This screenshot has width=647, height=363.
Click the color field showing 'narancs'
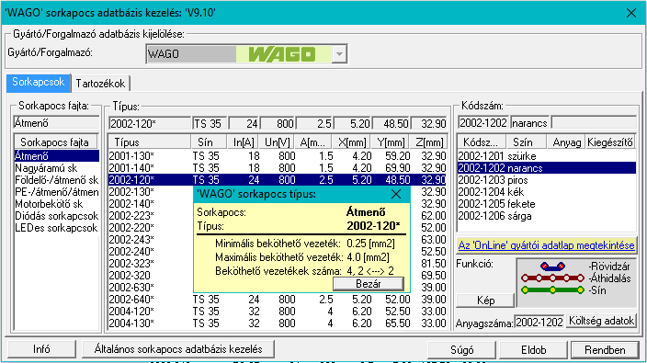pyautogui.click(x=530, y=123)
